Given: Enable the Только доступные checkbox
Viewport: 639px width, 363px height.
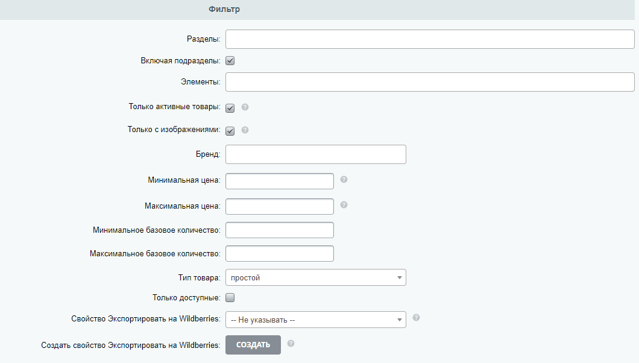Looking at the screenshot, I should point(230,298).
